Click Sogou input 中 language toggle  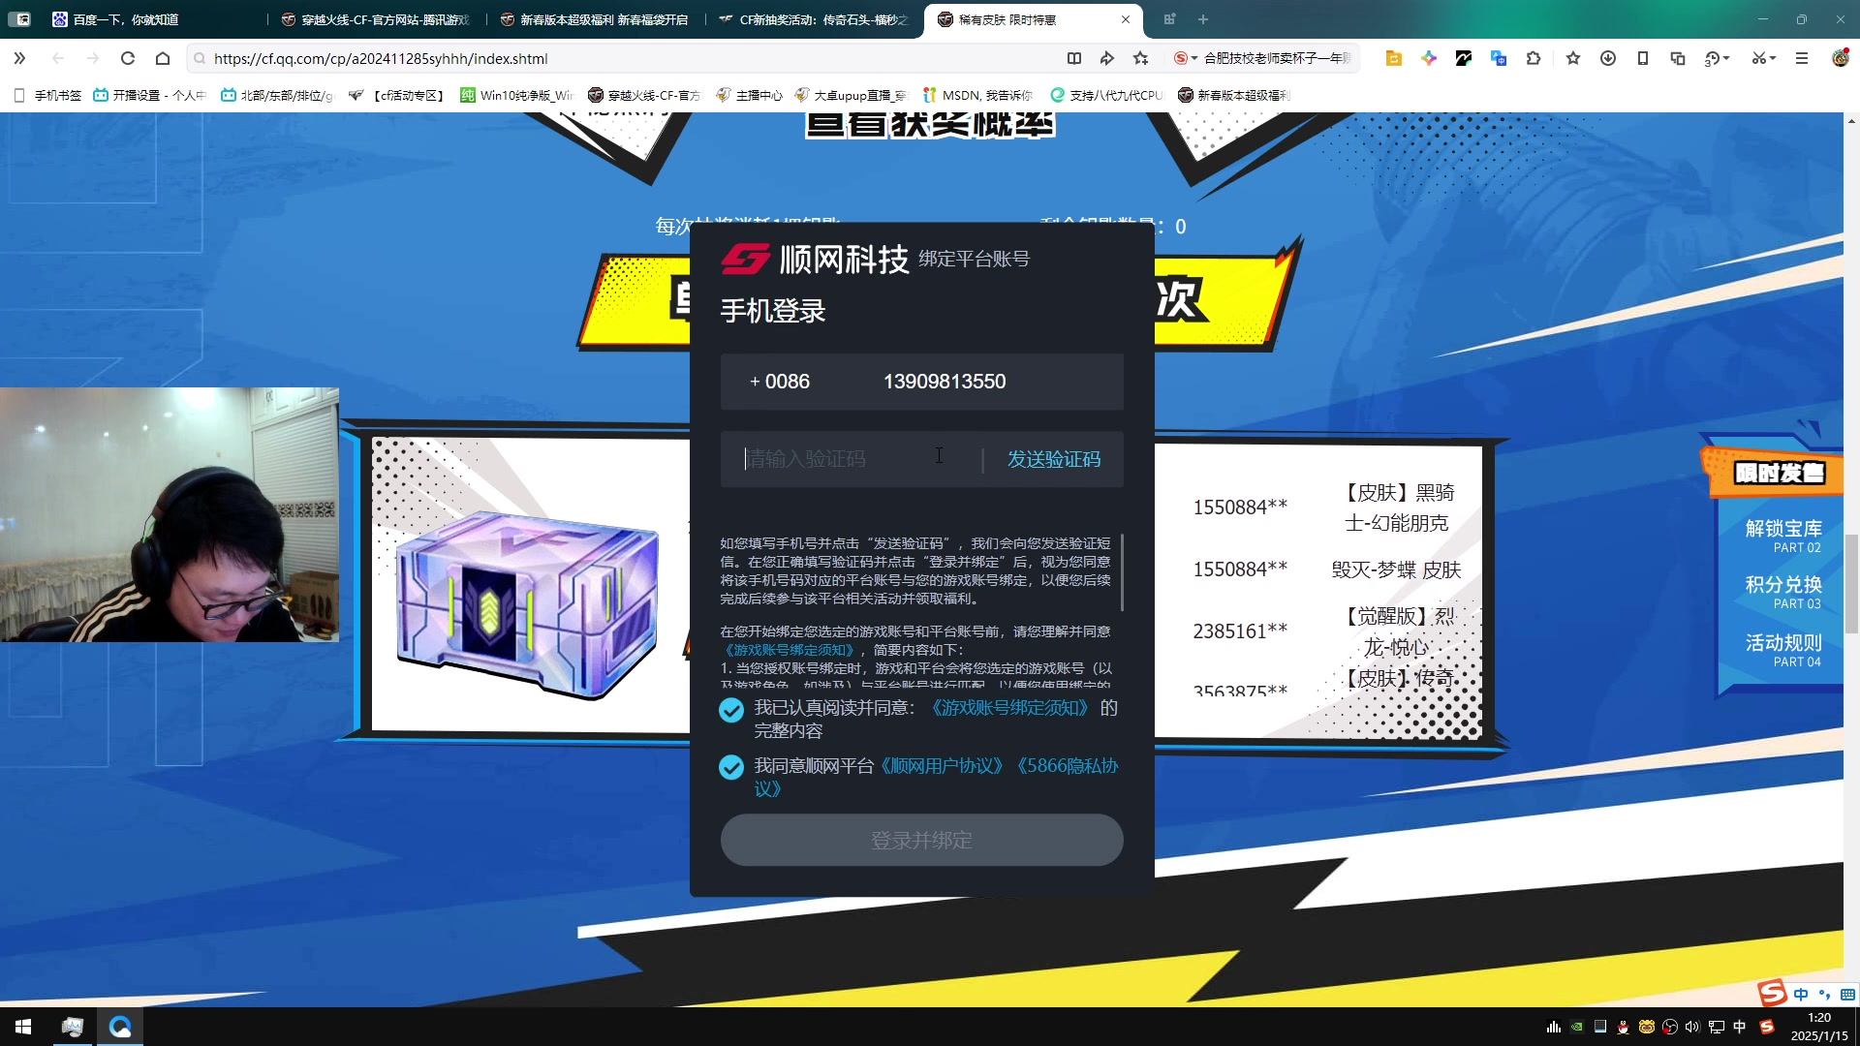[1800, 995]
